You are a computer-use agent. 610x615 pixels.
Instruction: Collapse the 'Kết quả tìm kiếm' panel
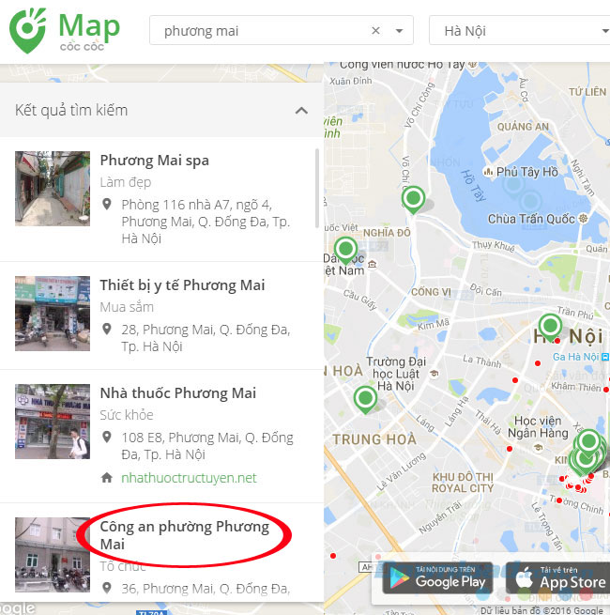click(x=301, y=111)
